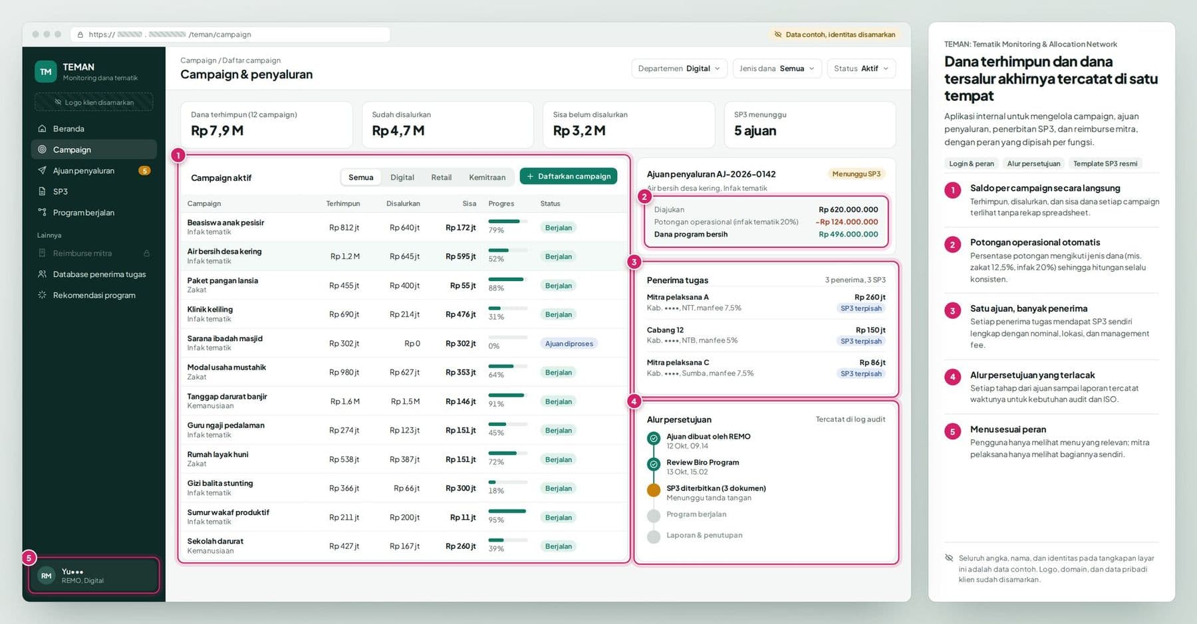Open the Jenis dana Semua dropdown
Image resolution: width=1197 pixels, height=624 pixels.
click(x=777, y=68)
